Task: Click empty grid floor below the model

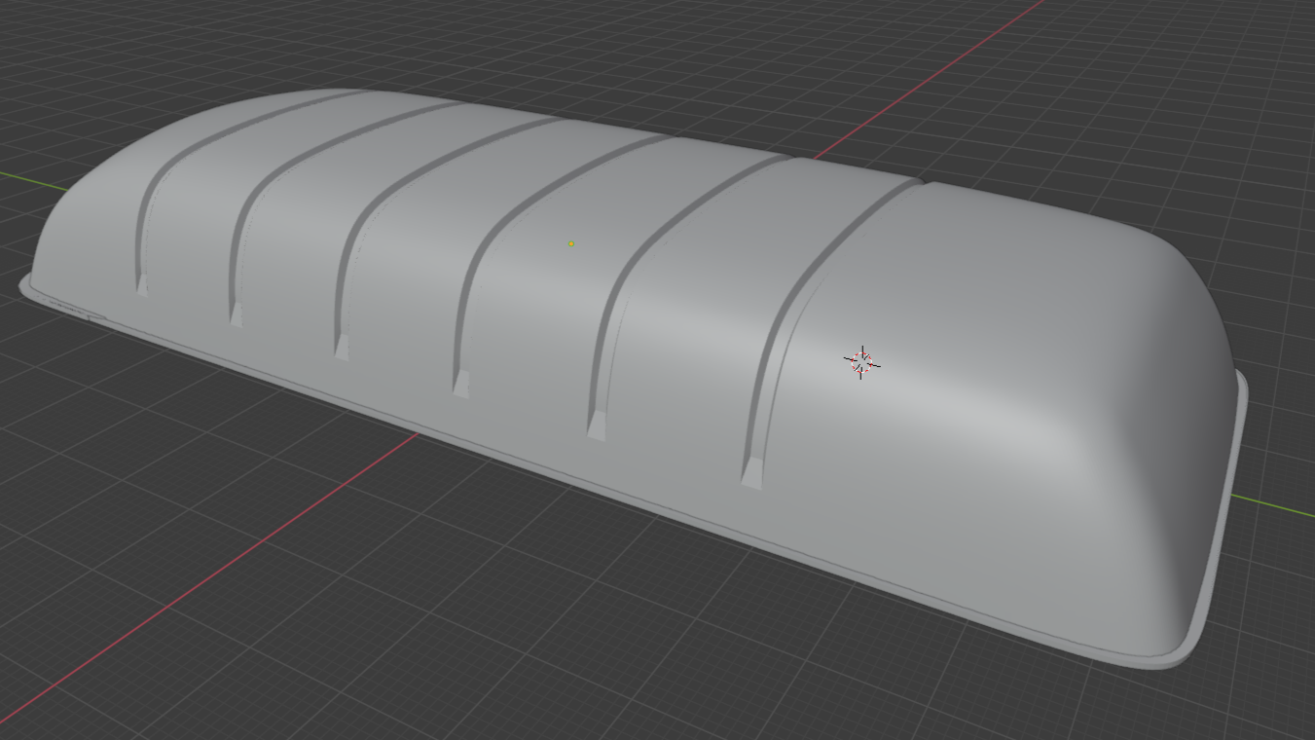Action: point(584,633)
